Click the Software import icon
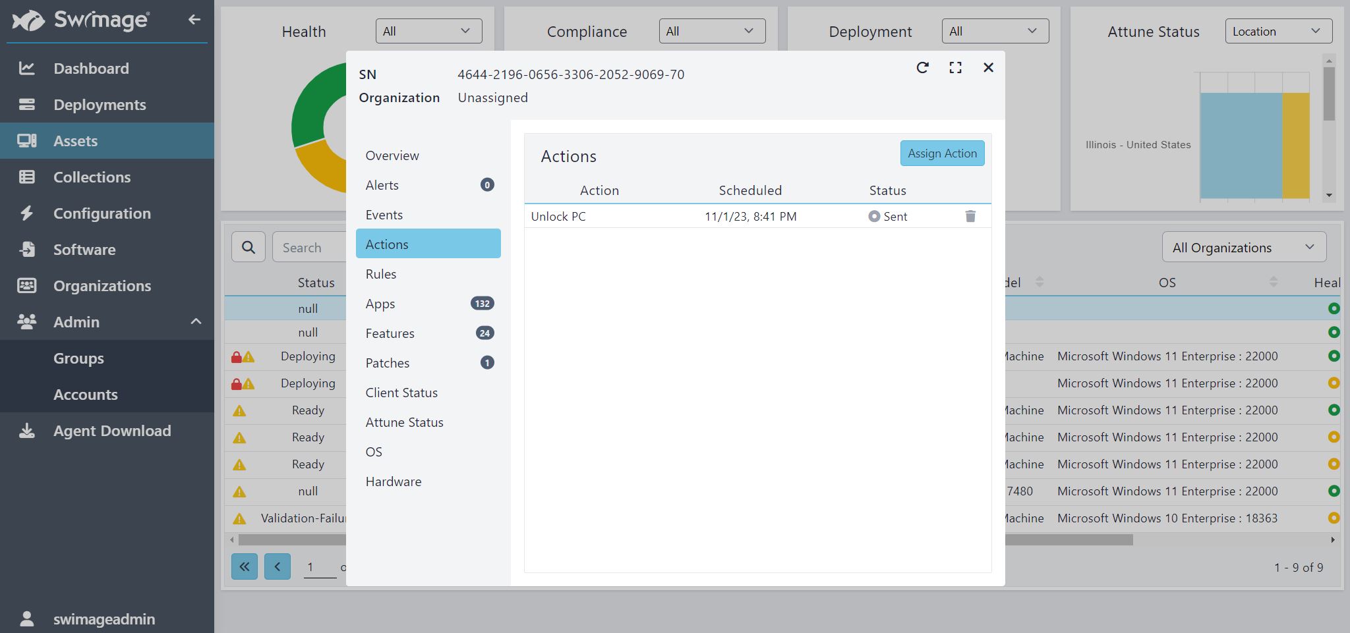This screenshot has width=1350, height=633. tap(26, 249)
